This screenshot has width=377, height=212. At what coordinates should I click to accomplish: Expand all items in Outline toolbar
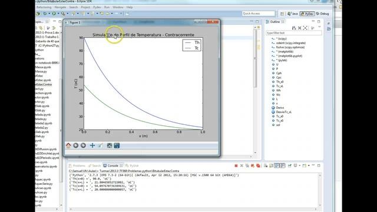(305, 28)
